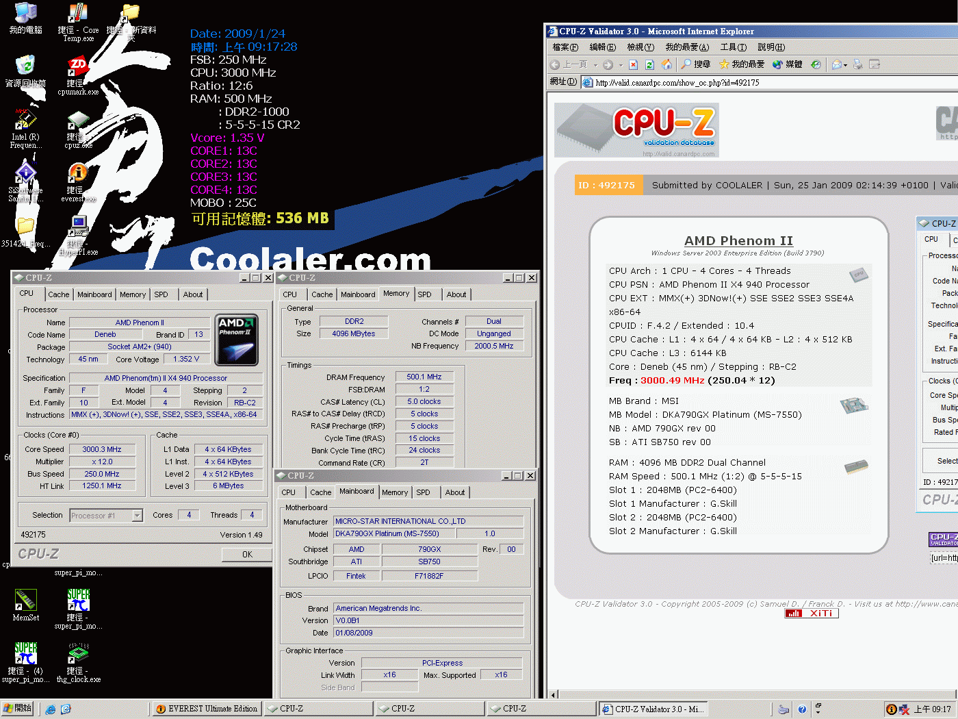This screenshot has height=719, width=958.
Task: Open the 檔案(F) menu in Internet Explorer
Action: pyautogui.click(x=565, y=47)
